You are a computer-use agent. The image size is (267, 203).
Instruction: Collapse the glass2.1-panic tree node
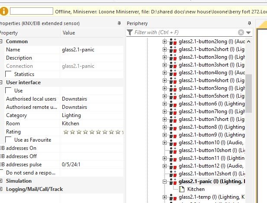coord(165,182)
